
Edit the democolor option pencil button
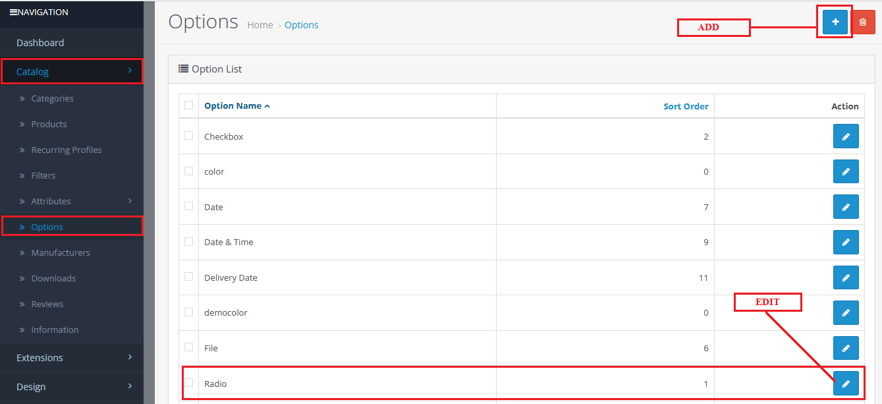[846, 312]
